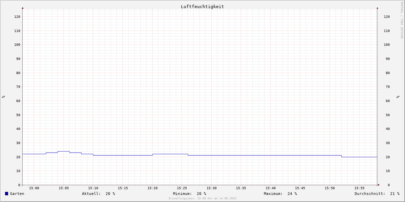Click the Erstellungszeit timestamp footer text

(202, 199)
